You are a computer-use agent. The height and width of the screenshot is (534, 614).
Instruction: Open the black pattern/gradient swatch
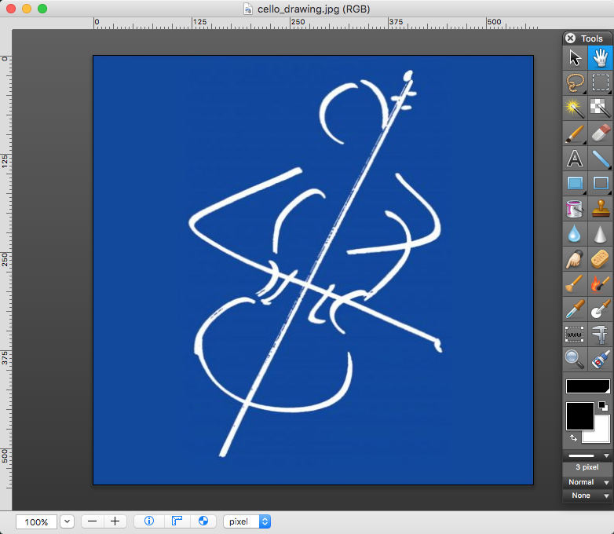pyautogui.click(x=588, y=386)
